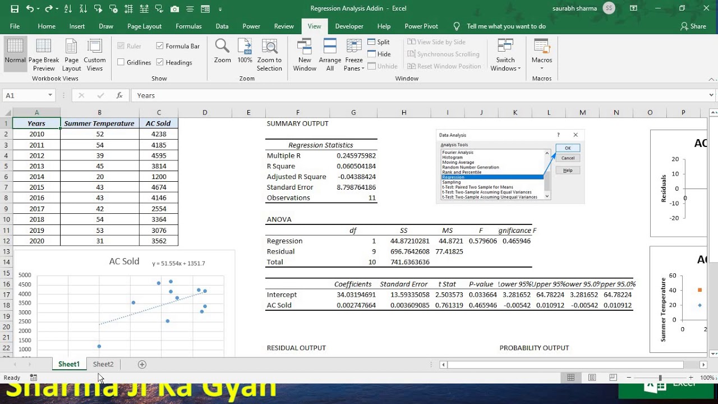This screenshot has height=404, width=718.
Task: Open the File menu
Action: [x=15, y=26]
